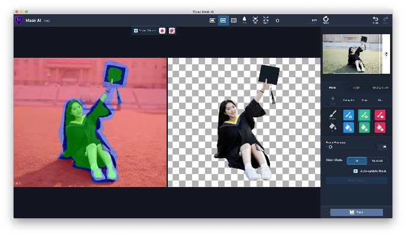Image resolution: width=406 pixels, height=236 pixels.
Task: Select the red overlay on checkerboard preview icon
Action: 172,31
